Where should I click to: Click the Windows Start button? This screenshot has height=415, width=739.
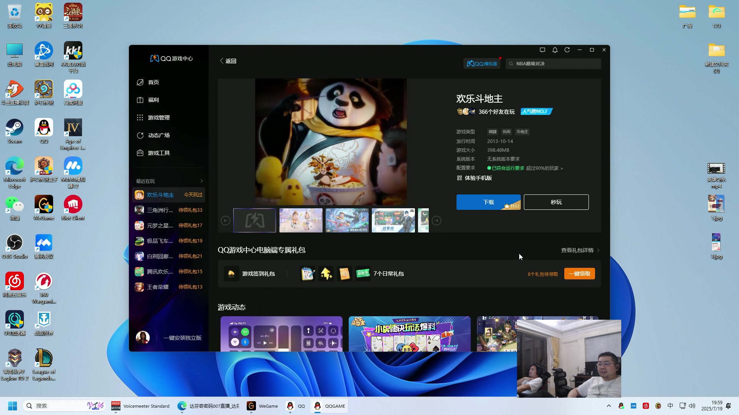tap(13, 406)
